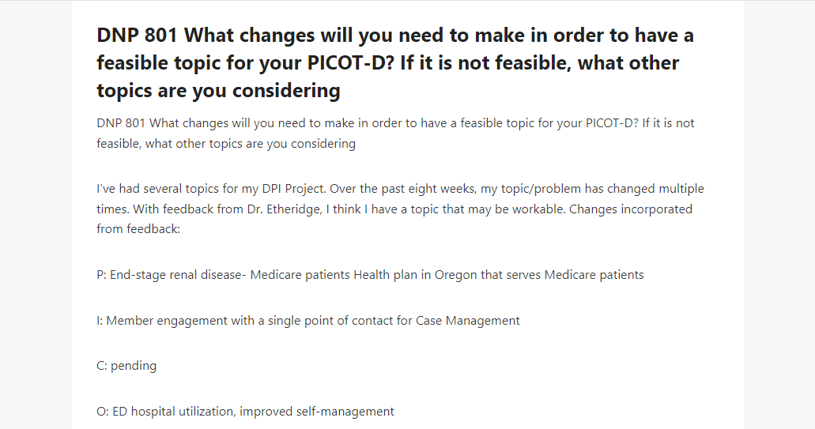Click the "from feedback:" line
The width and height of the screenshot is (815, 429).
point(138,229)
